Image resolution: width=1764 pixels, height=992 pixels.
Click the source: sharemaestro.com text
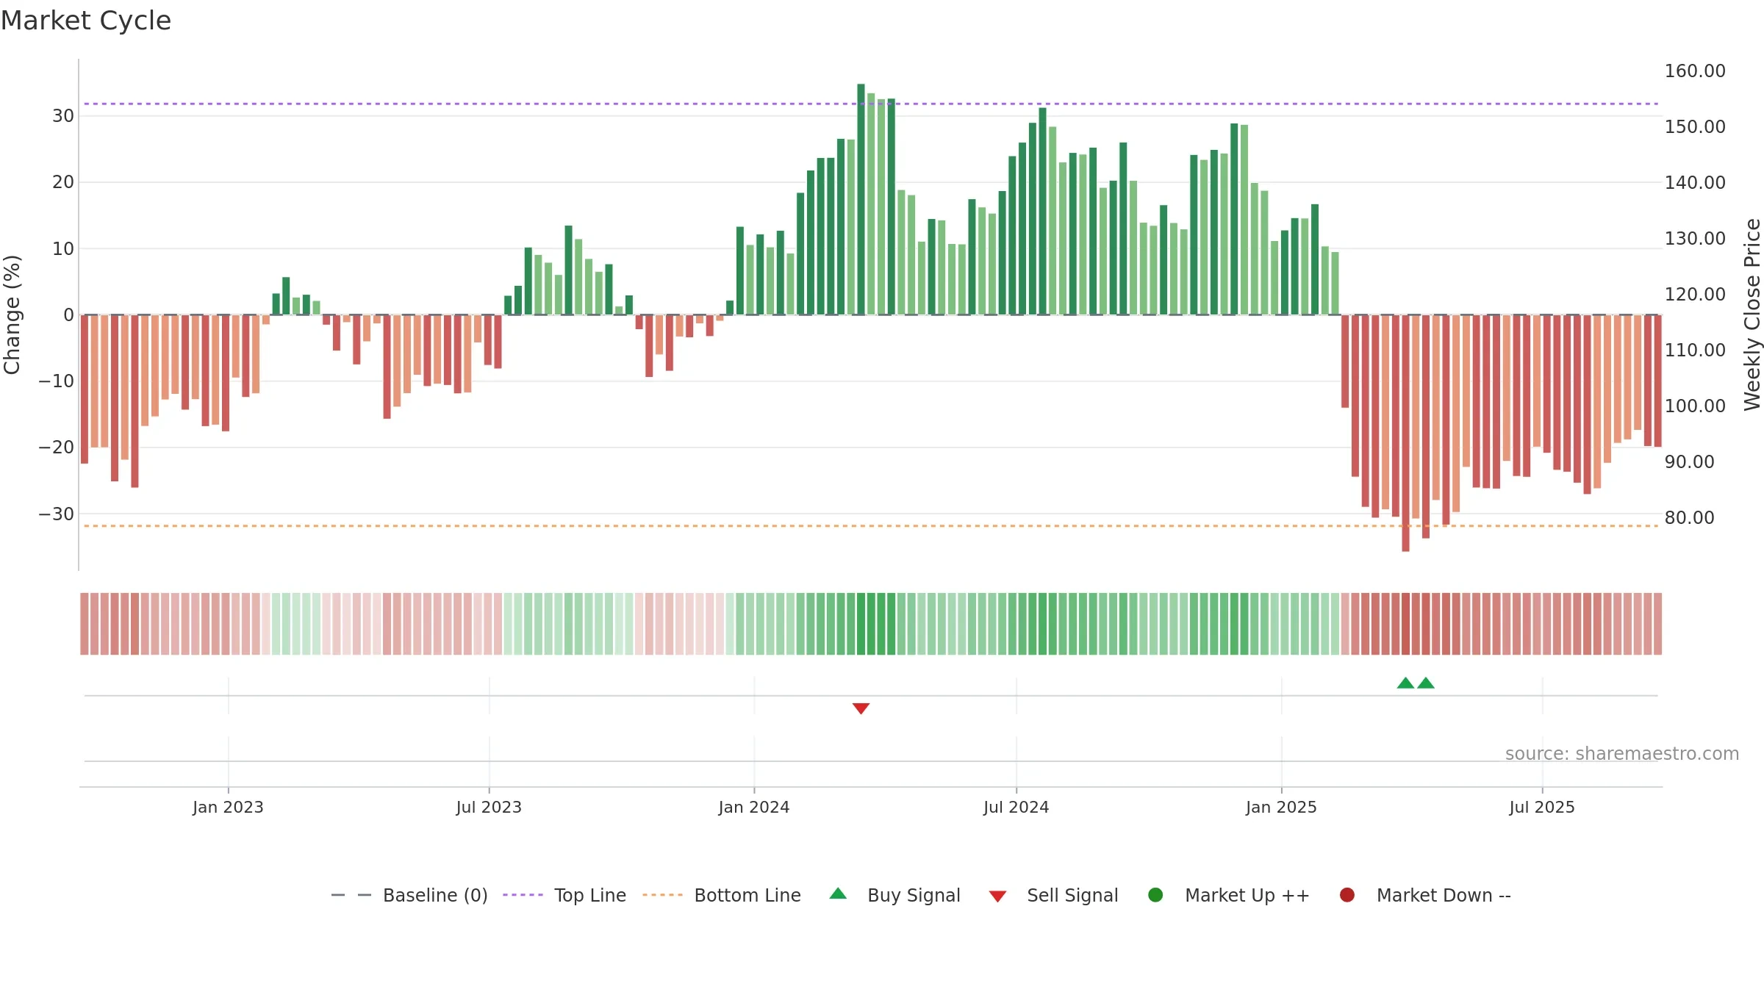(1622, 753)
